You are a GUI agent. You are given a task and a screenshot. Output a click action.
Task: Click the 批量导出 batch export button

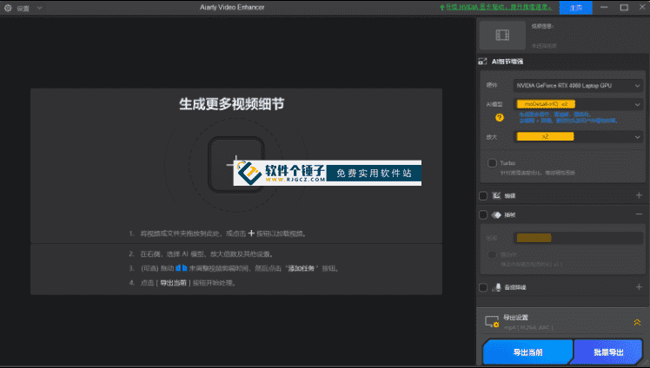tap(608, 352)
